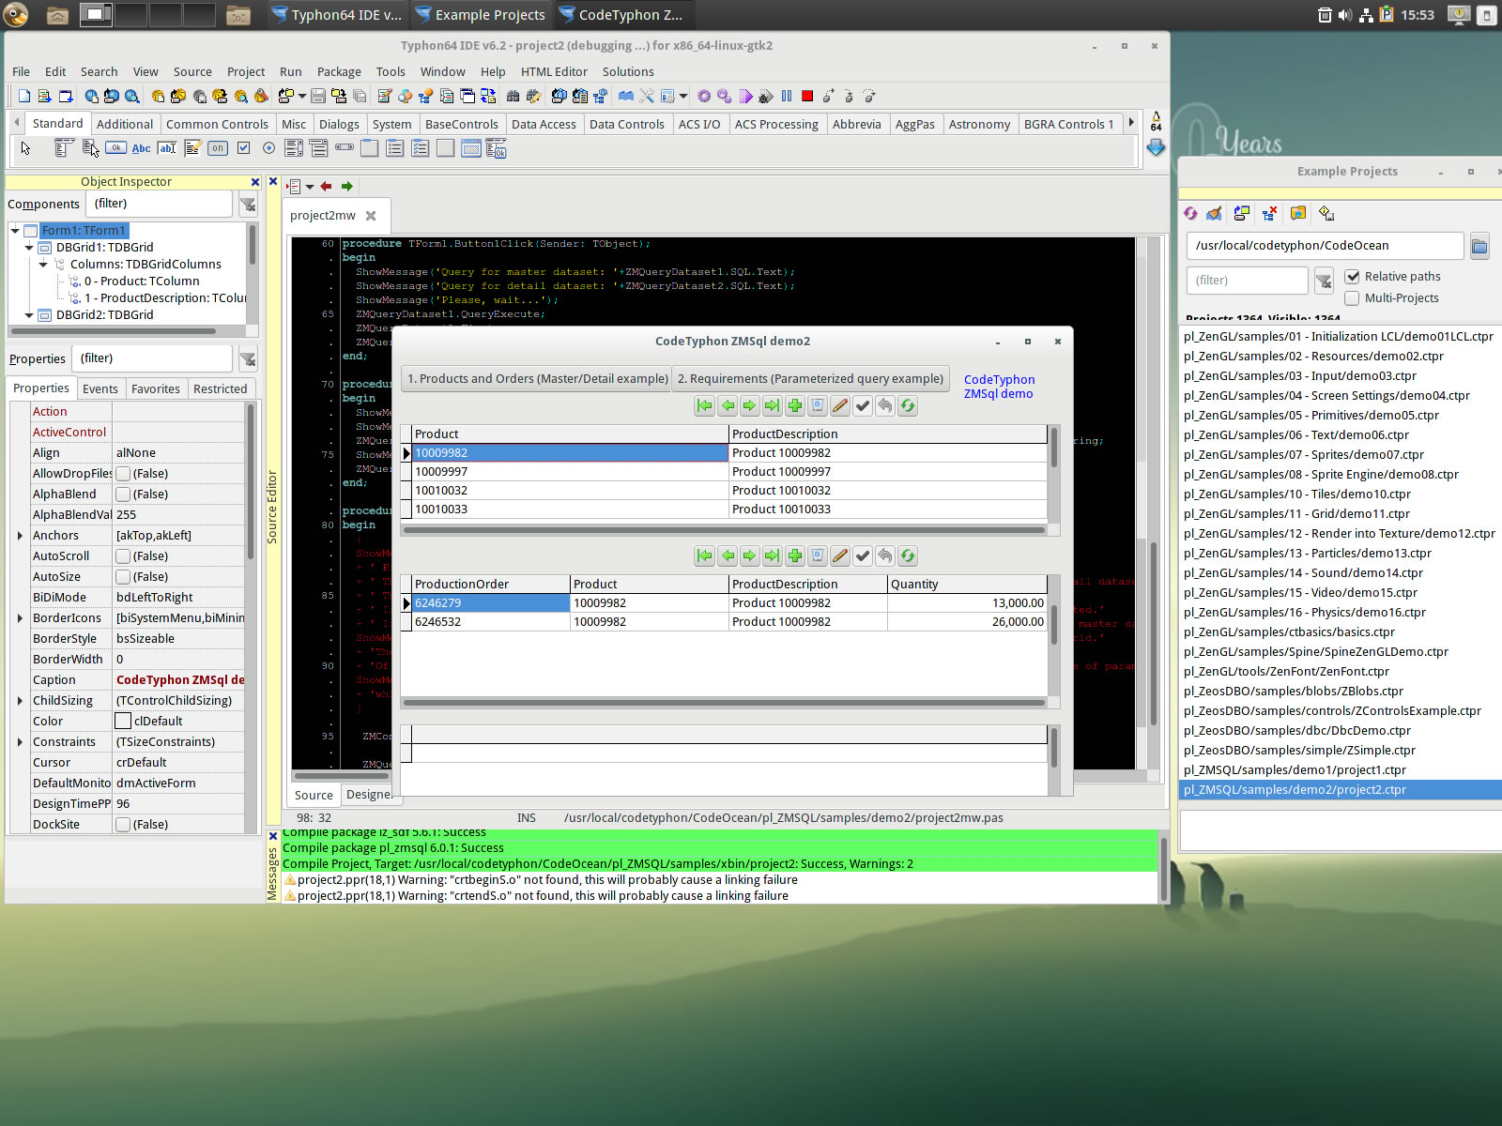Click '1. Products and Orders' button
The height and width of the screenshot is (1126, 1502).
[x=537, y=378]
